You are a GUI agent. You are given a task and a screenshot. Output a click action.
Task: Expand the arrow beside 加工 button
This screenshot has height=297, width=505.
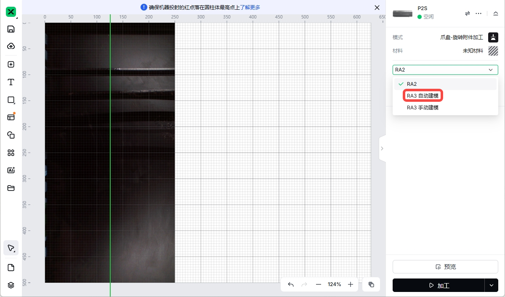tap(491, 285)
